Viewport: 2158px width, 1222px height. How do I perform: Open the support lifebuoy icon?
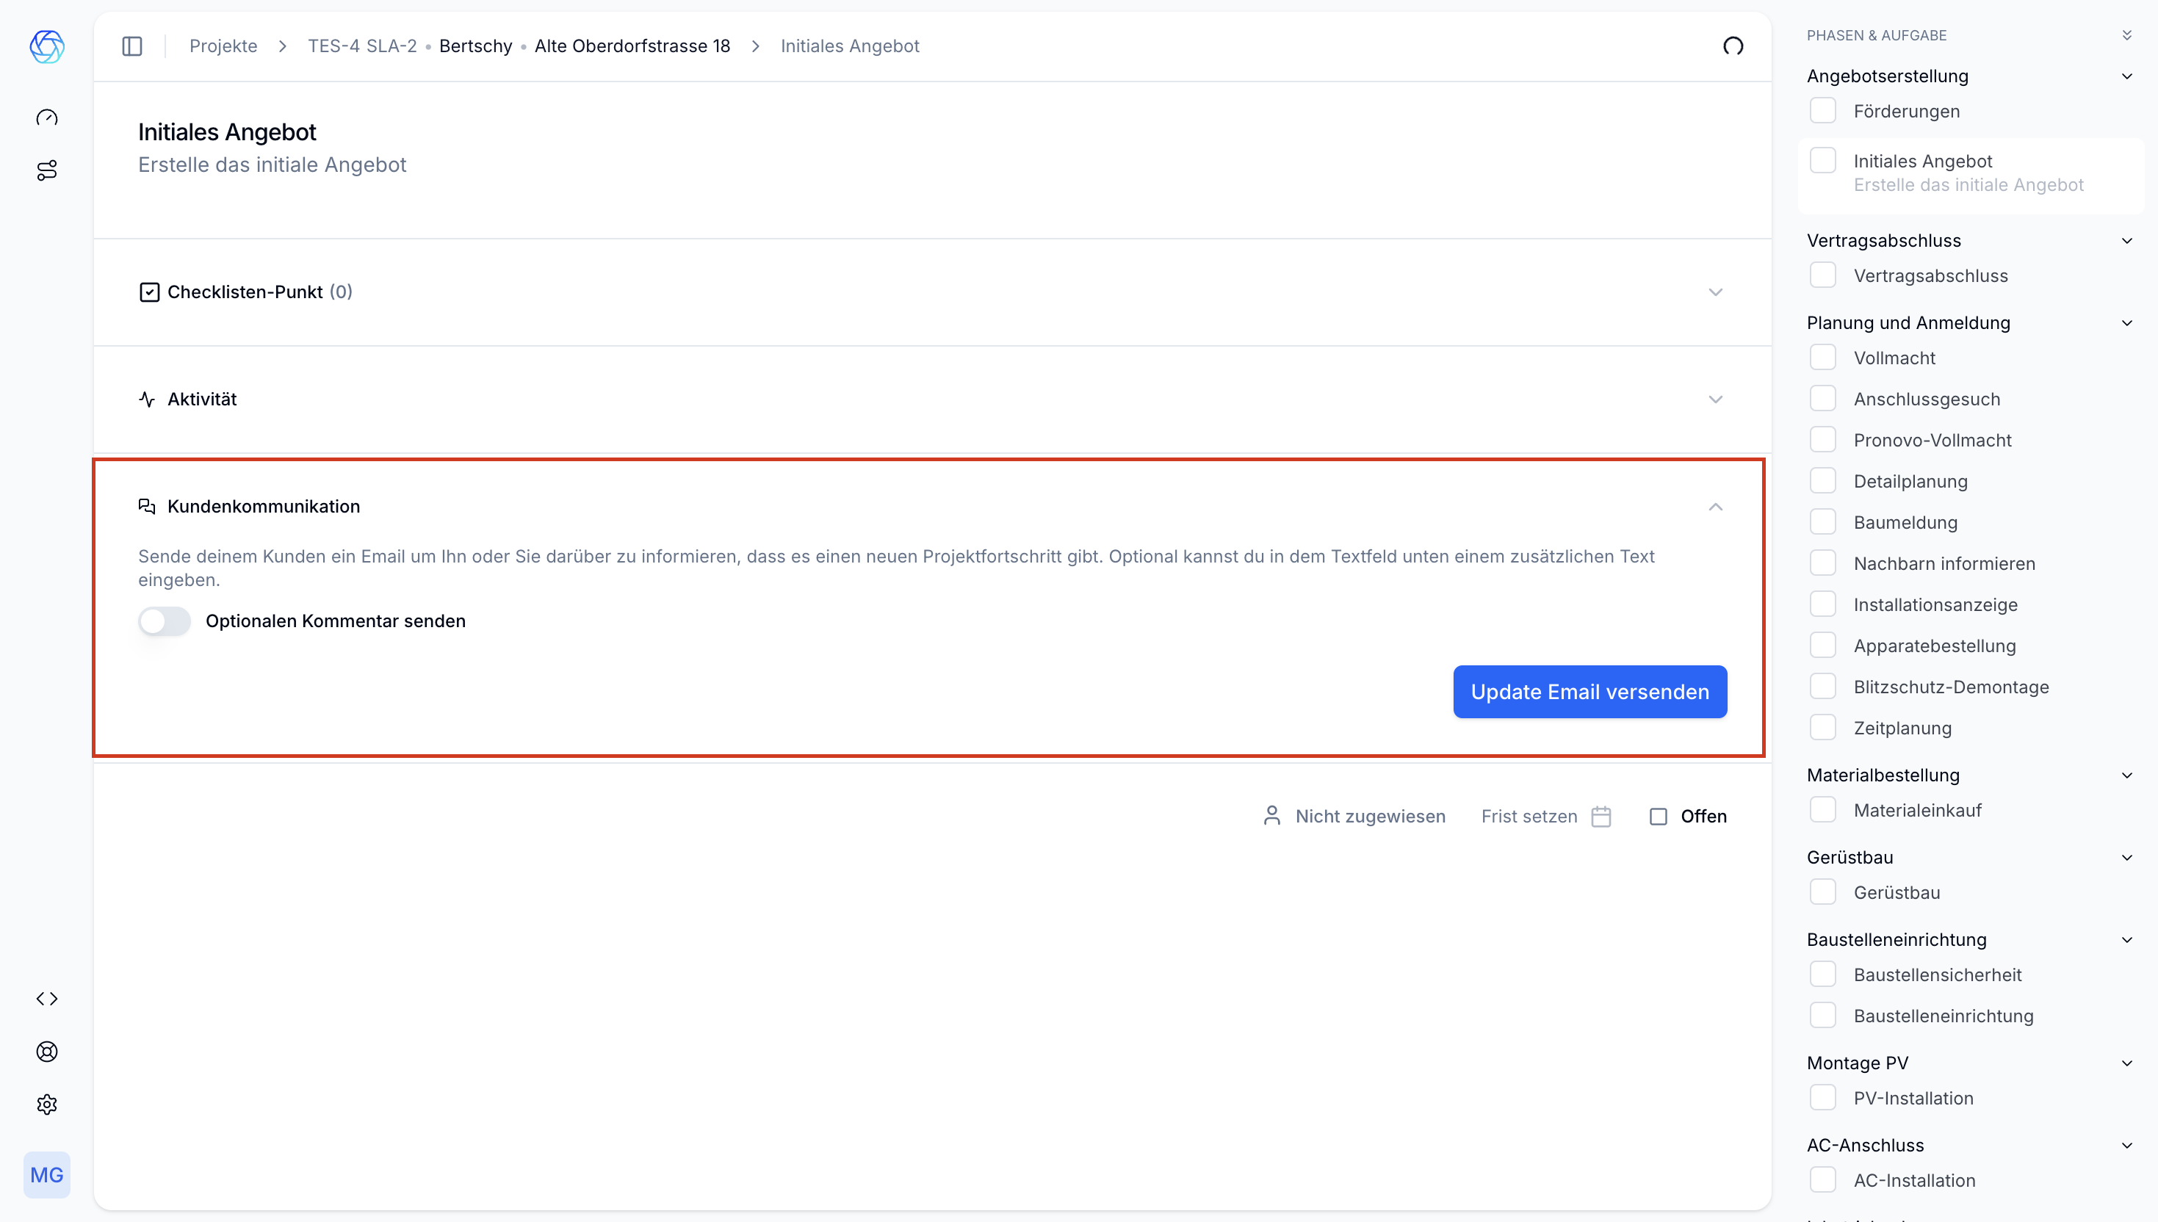click(x=47, y=1052)
